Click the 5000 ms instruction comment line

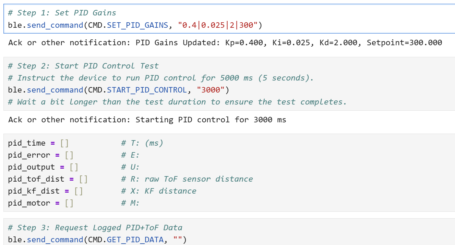(x=161, y=78)
